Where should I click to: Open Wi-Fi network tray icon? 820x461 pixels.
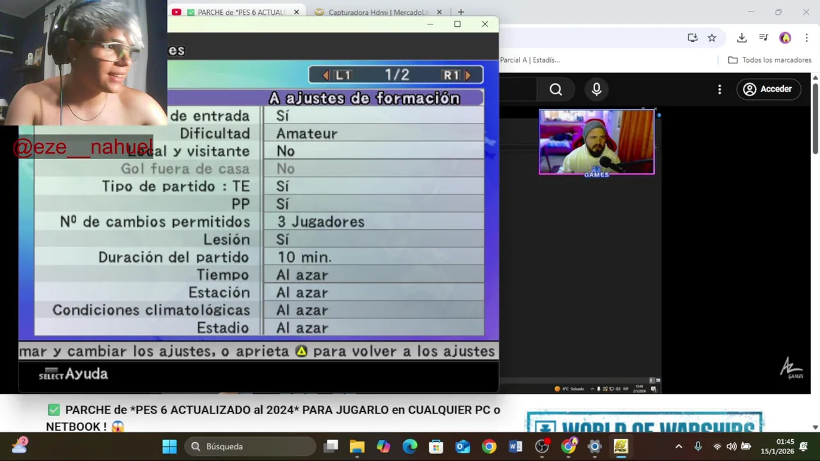click(717, 446)
